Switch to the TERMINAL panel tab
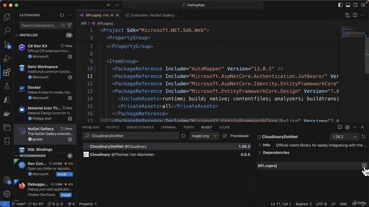This screenshot has width=369, height=207. pyautogui.click(x=168, y=127)
